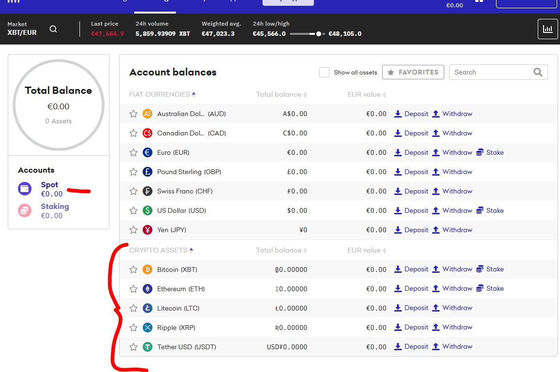Focus the Search assets field
Viewport: 560px width, 372px height.
[498, 72]
